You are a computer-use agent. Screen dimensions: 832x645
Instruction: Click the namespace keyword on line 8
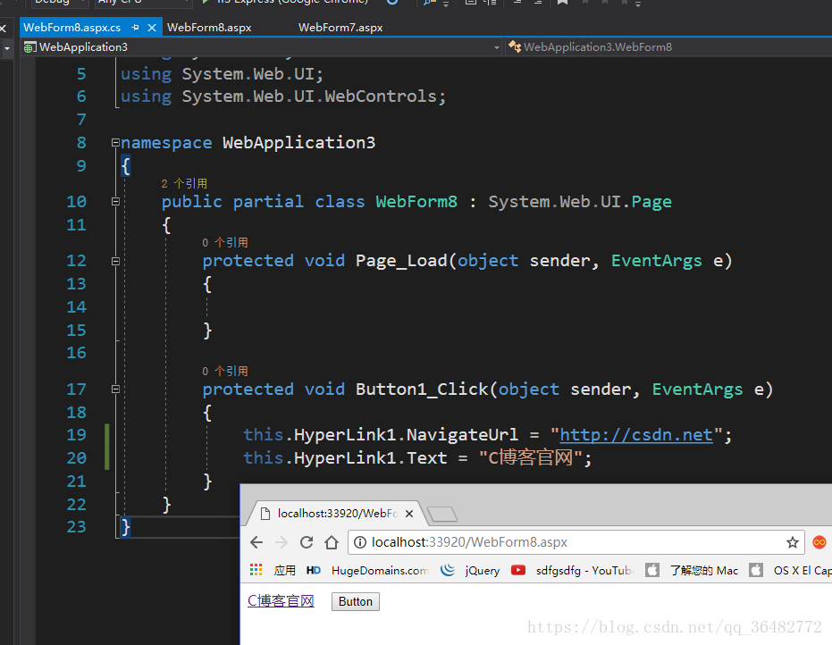click(x=166, y=143)
